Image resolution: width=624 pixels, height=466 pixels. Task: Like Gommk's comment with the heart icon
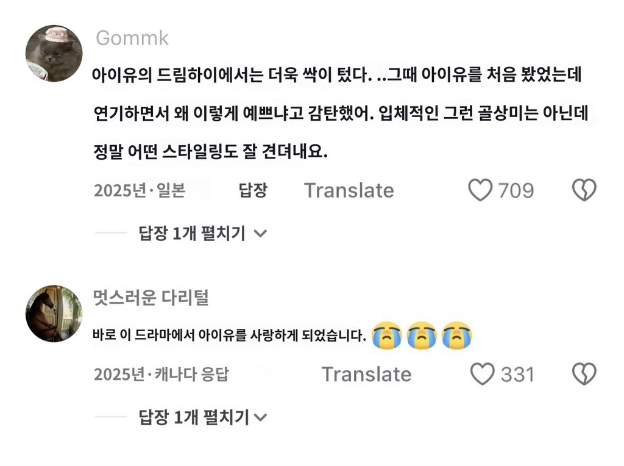[x=481, y=190]
